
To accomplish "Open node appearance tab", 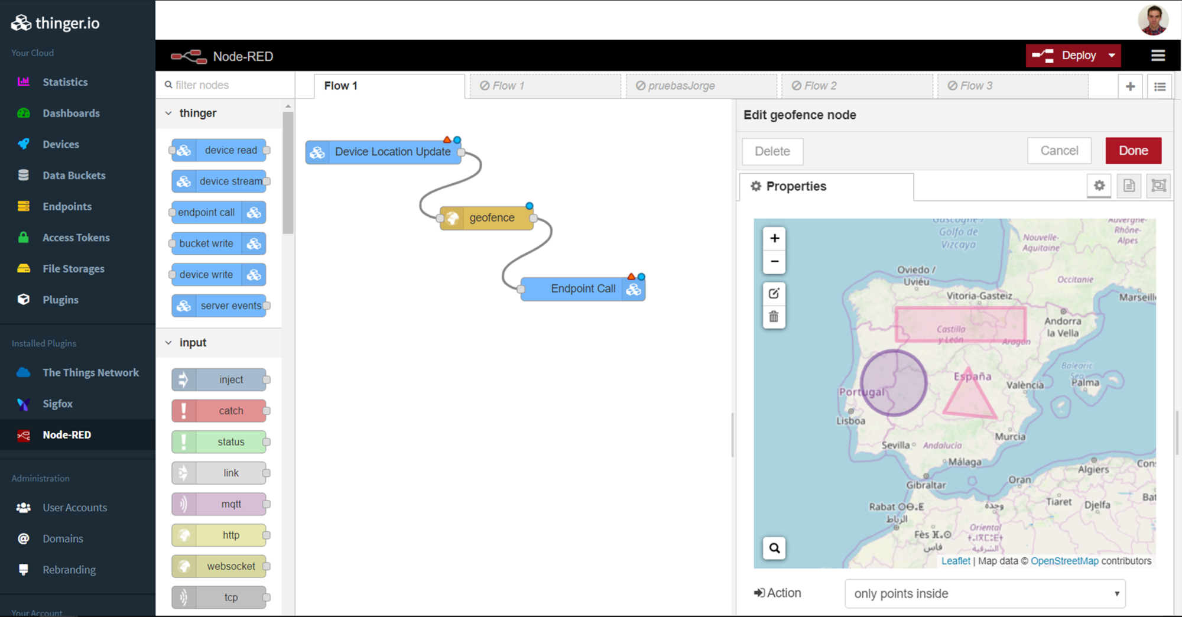I will coord(1158,186).
